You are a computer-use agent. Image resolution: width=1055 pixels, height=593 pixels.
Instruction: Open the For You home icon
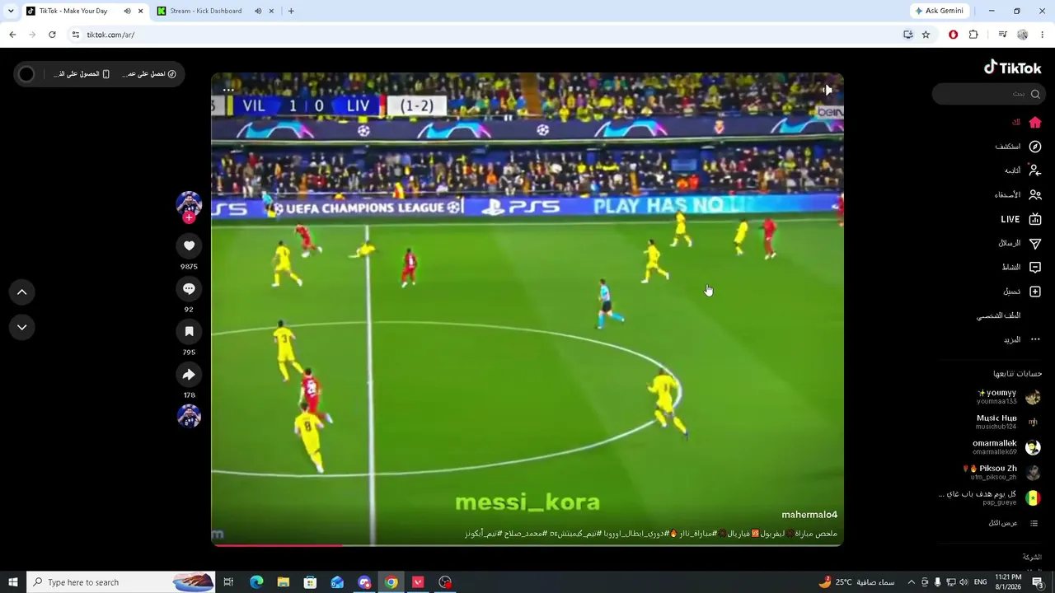pyautogui.click(x=1035, y=123)
